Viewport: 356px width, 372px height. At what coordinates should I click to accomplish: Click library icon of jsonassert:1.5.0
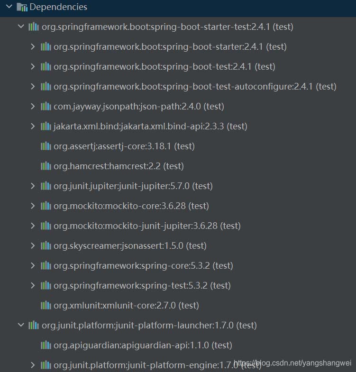tap(46, 246)
